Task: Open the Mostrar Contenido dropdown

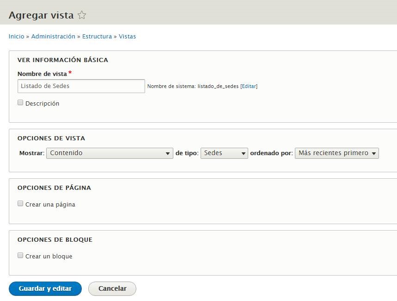Action: tap(110, 153)
